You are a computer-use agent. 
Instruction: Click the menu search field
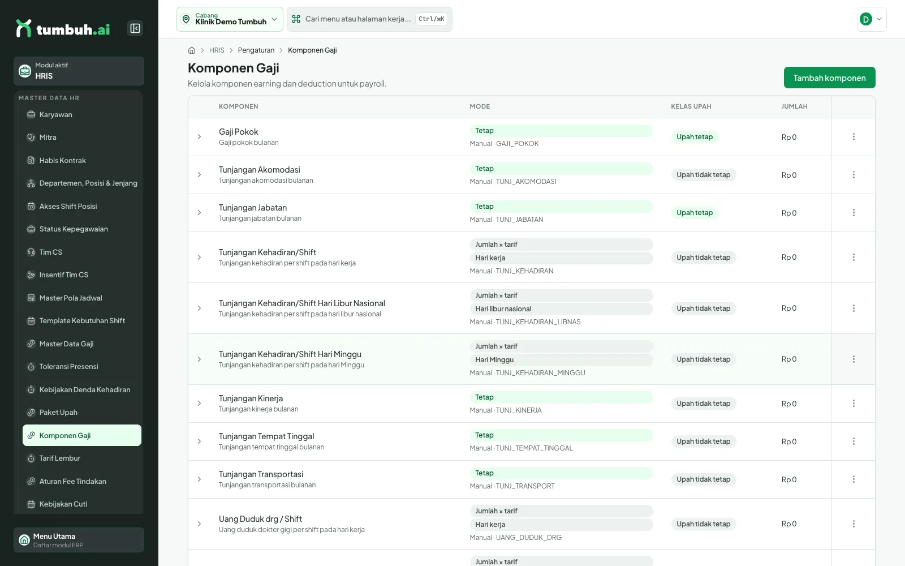369,19
